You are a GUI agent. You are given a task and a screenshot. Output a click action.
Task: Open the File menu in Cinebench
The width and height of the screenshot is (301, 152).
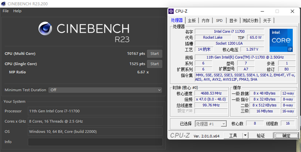tap(6, 11)
